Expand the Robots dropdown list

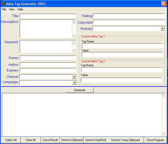pos(162,29)
